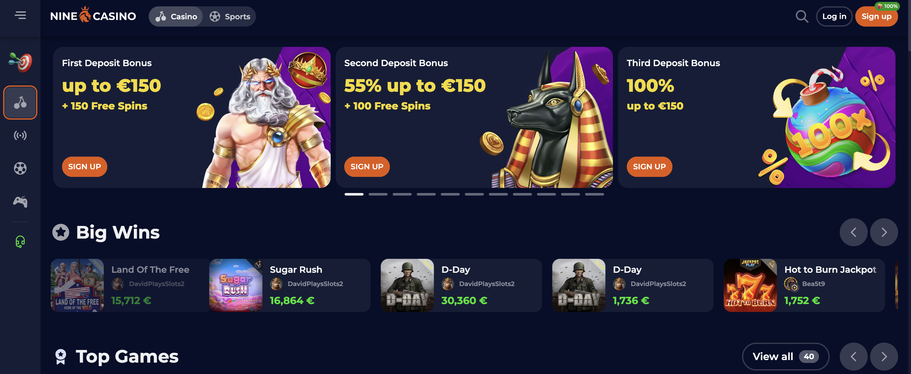Open the game controller sidebar icon
This screenshot has height=374, width=911.
pos(20,202)
